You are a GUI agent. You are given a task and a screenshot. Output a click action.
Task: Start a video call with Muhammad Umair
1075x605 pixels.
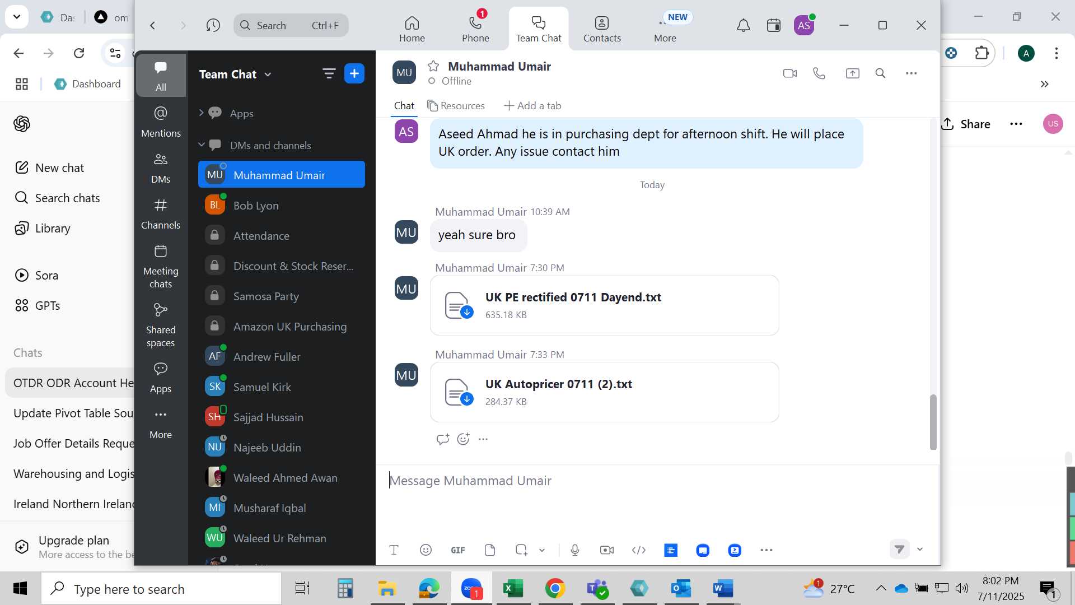tap(789, 73)
